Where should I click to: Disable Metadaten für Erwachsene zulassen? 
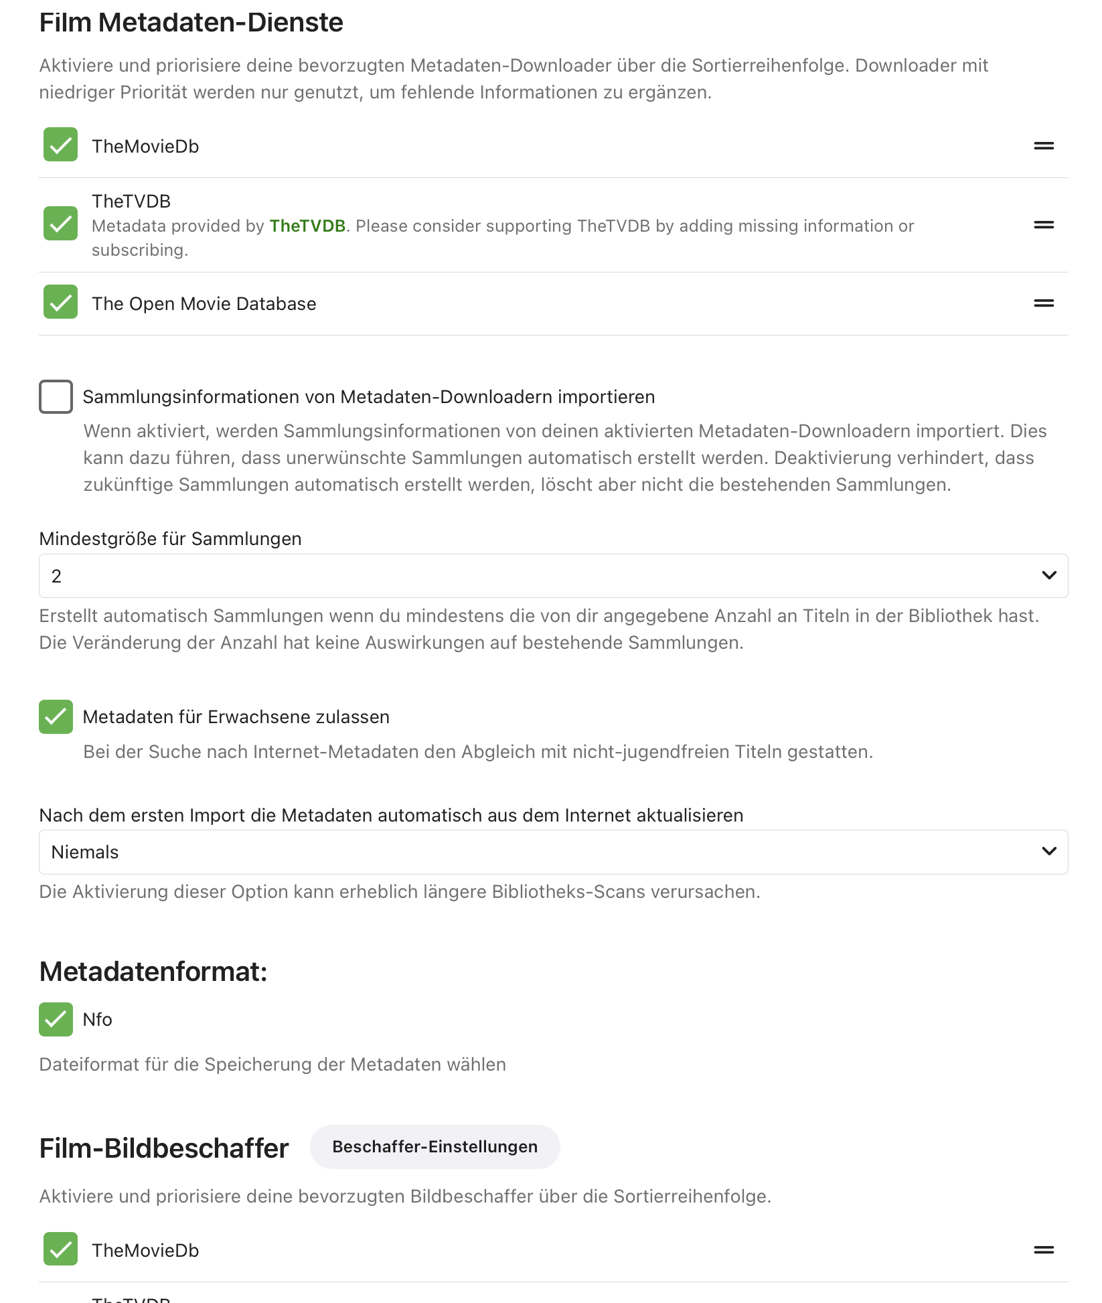[x=56, y=717]
